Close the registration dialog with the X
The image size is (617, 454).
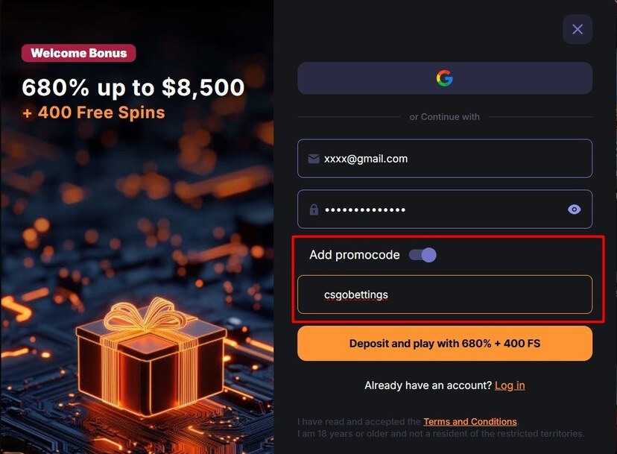(578, 30)
